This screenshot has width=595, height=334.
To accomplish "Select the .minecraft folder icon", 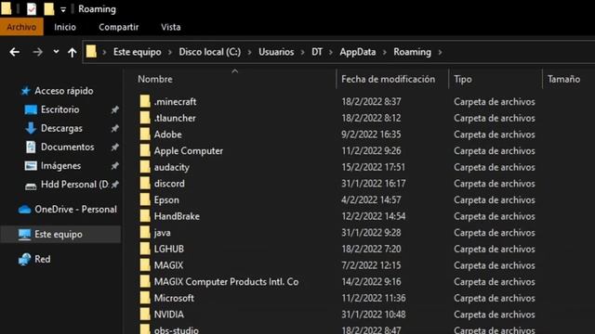I will tap(145, 101).
